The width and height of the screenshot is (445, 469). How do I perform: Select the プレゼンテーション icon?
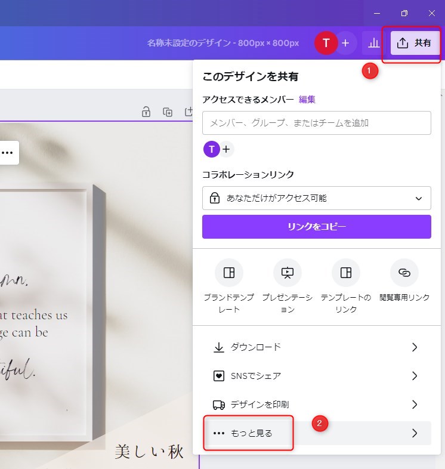pyautogui.click(x=287, y=273)
